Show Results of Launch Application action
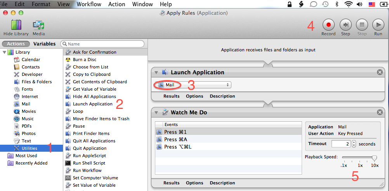This screenshot has width=389, height=191. tap(172, 96)
